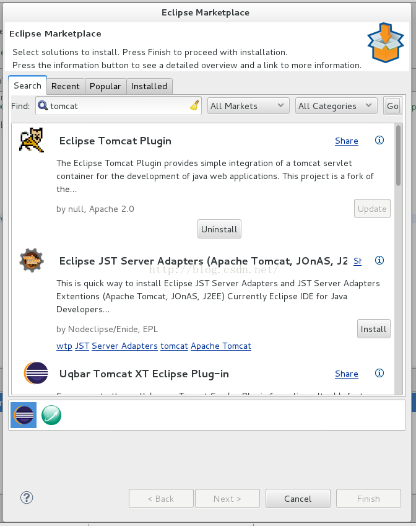Open the help question mark icon
This screenshot has width=416, height=526.
pyautogui.click(x=27, y=498)
